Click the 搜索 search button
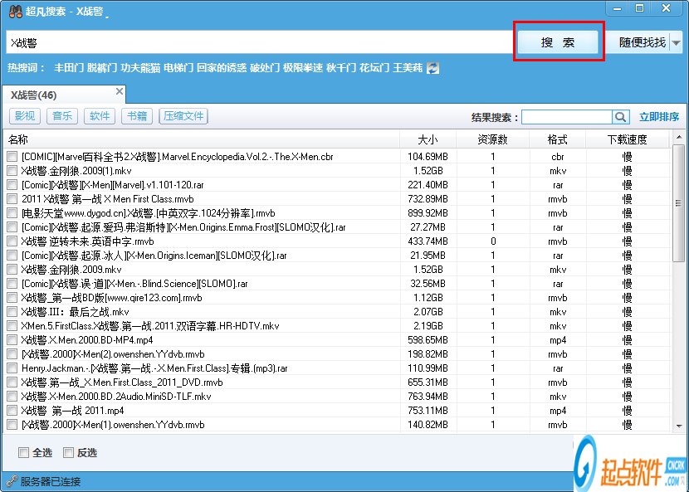This screenshot has width=689, height=492. click(x=558, y=42)
